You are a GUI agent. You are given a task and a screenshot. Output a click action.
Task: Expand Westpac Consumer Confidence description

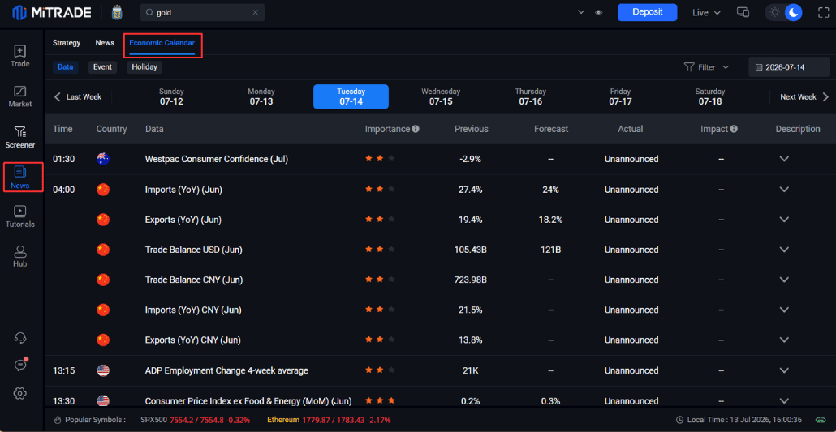(784, 159)
